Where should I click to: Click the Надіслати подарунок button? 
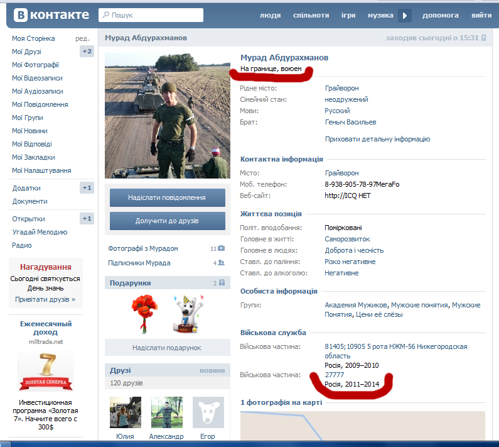[x=167, y=348]
